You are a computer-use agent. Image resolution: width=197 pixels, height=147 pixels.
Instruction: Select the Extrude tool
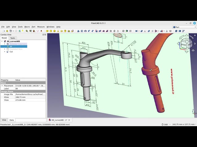78,31
